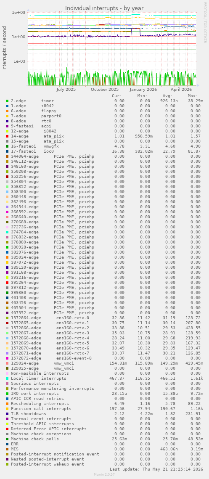
Task: Click the interrupts / second axis label
Action: pyautogui.click(x=4, y=48)
